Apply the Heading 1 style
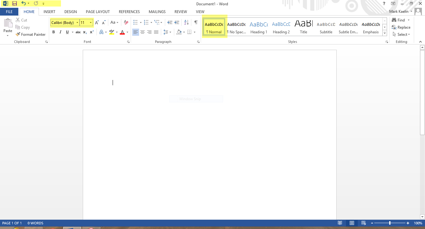425x229 pixels. pyautogui.click(x=259, y=27)
